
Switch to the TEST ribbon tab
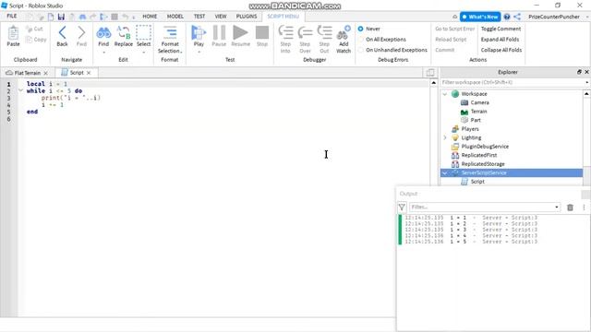[199, 17]
